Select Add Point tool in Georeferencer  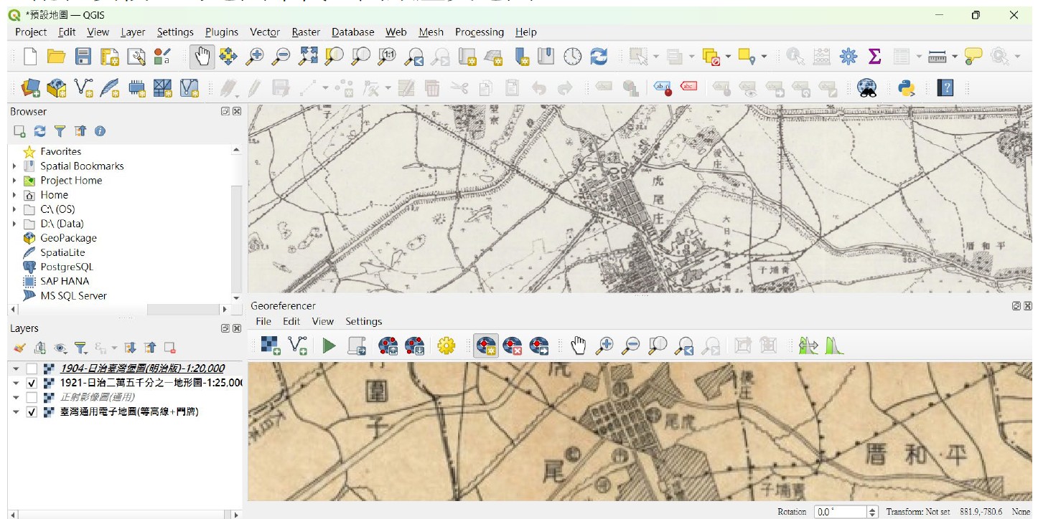pyautogui.click(x=486, y=346)
